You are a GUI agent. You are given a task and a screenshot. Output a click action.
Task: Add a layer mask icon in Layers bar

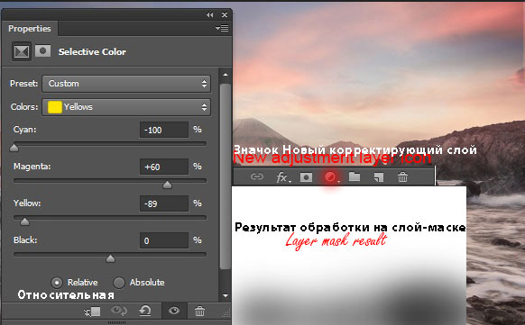(x=306, y=177)
